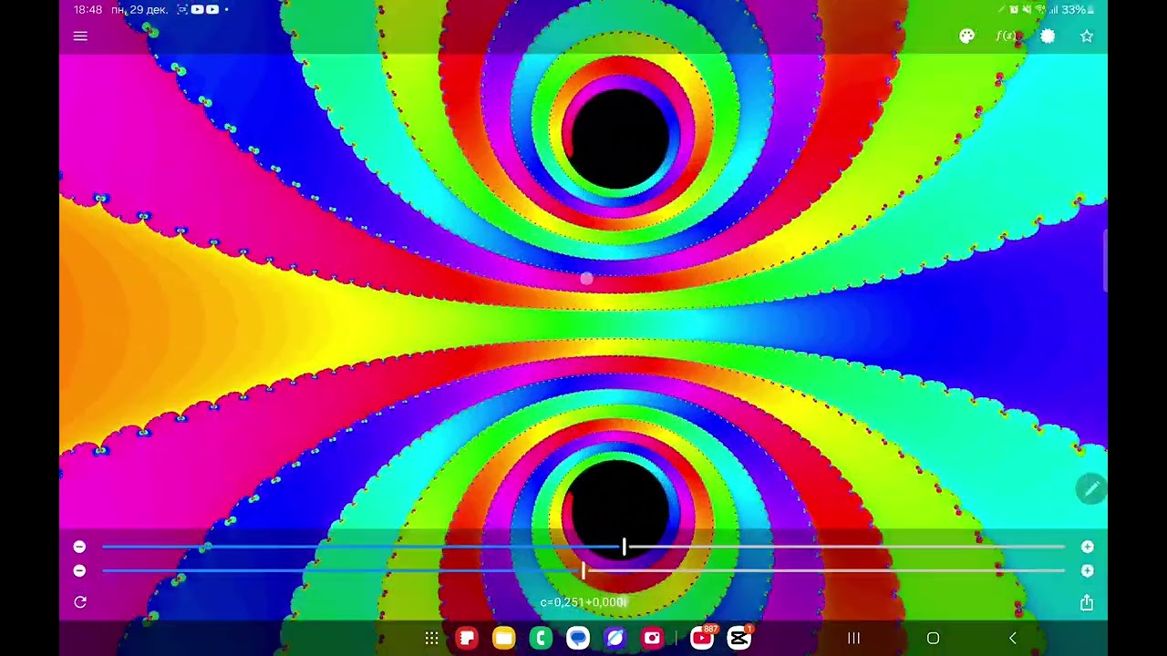Tap the recent apps navigation button
The width and height of the screenshot is (1167, 656).
click(853, 639)
